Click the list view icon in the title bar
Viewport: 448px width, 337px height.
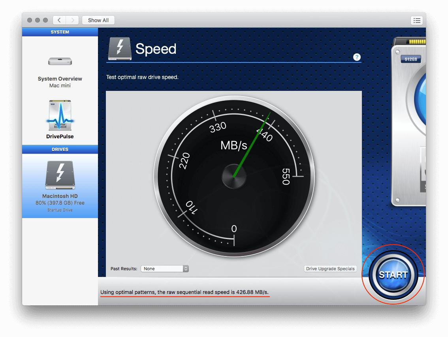(x=417, y=20)
